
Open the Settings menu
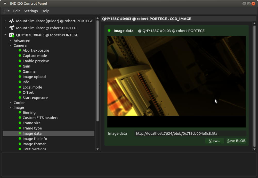31,11
